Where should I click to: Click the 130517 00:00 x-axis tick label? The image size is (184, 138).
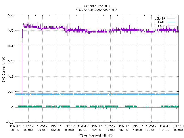point(15,128)
